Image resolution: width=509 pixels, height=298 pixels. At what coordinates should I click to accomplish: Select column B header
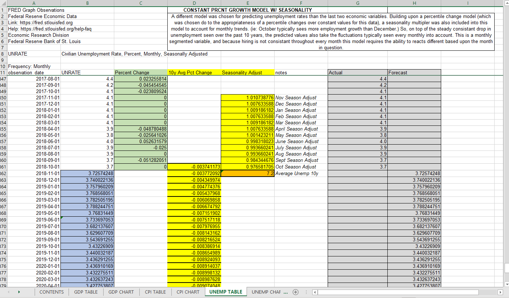tap(87, 3)
